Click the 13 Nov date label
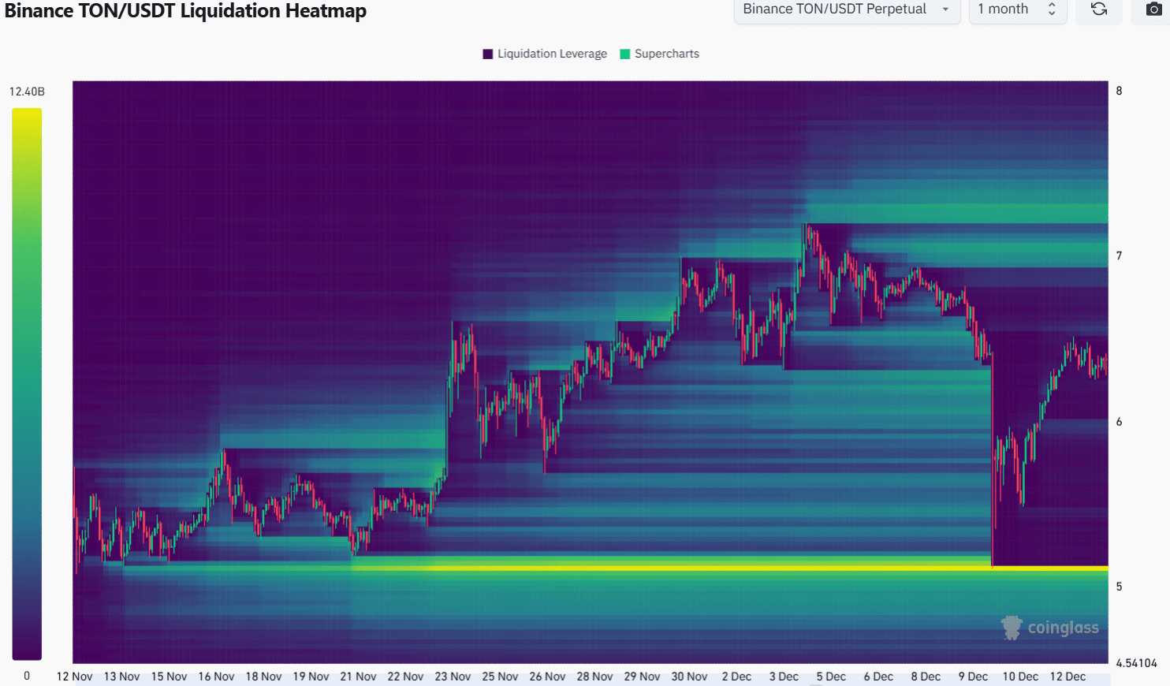The height and width of the screenshot is (686, 1170). [x=122, y=677]
